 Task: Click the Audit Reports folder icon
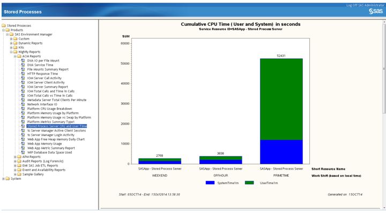pyautogui.click(x=19, y=161)
